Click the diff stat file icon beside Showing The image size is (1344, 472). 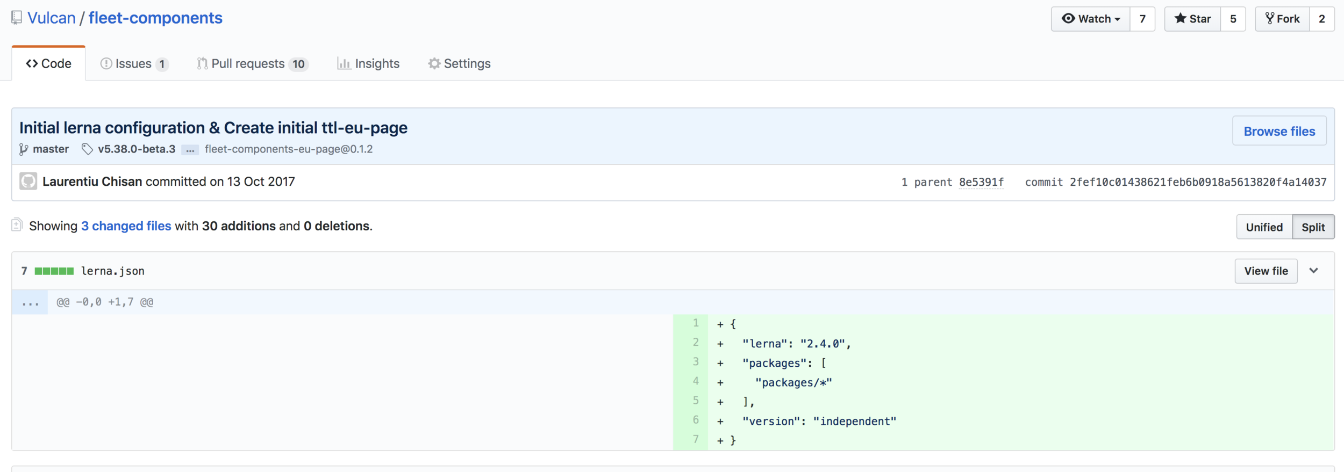(x=17, y=224)
